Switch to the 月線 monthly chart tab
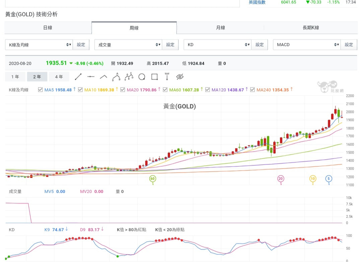Viewport: 361px width, 262px height. [220, 28]
